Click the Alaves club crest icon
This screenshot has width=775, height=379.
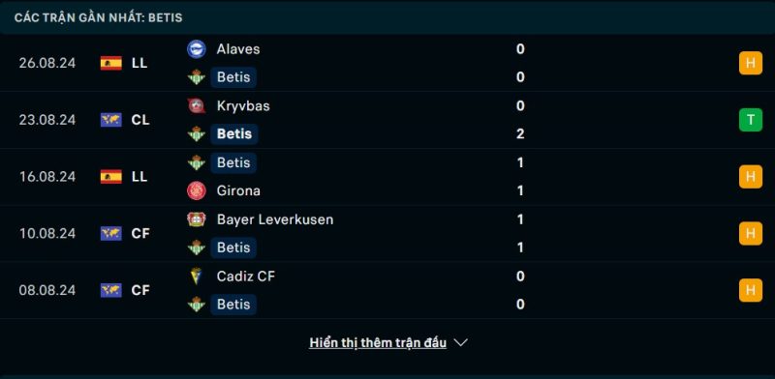pyautogui.click(x=197, y=49)
